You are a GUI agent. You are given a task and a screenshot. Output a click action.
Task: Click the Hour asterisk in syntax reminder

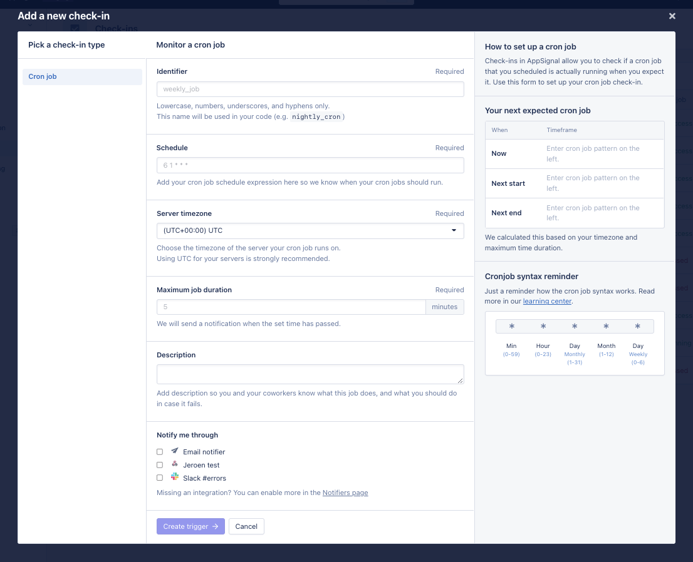tap(543, 326)
